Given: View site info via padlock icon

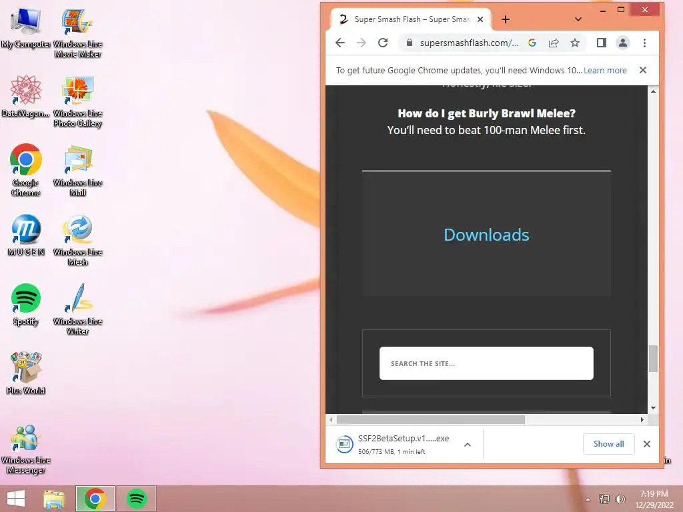Looking at the screenshot, I should 409,43.
